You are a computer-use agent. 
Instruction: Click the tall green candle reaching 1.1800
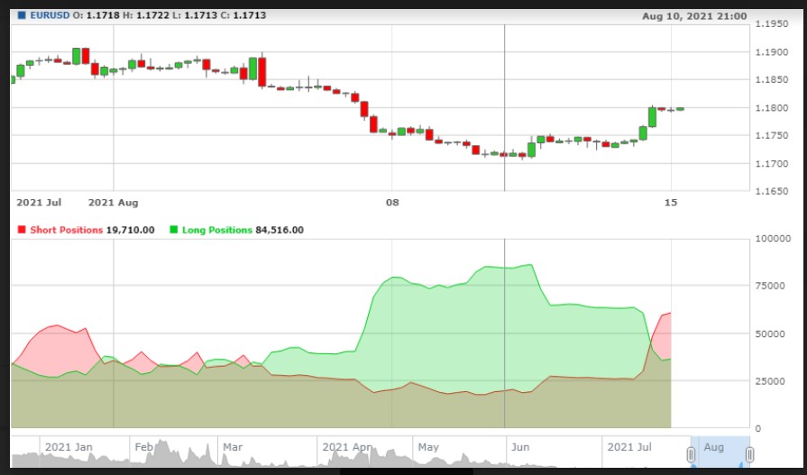click(652, 117)
